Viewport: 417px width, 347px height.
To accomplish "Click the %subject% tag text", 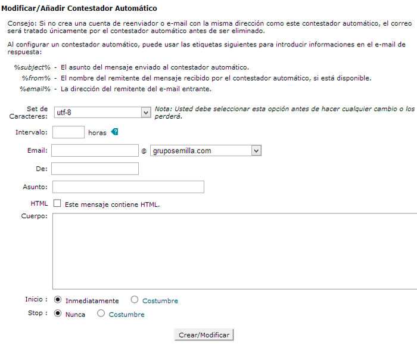I will coord(32,67).
